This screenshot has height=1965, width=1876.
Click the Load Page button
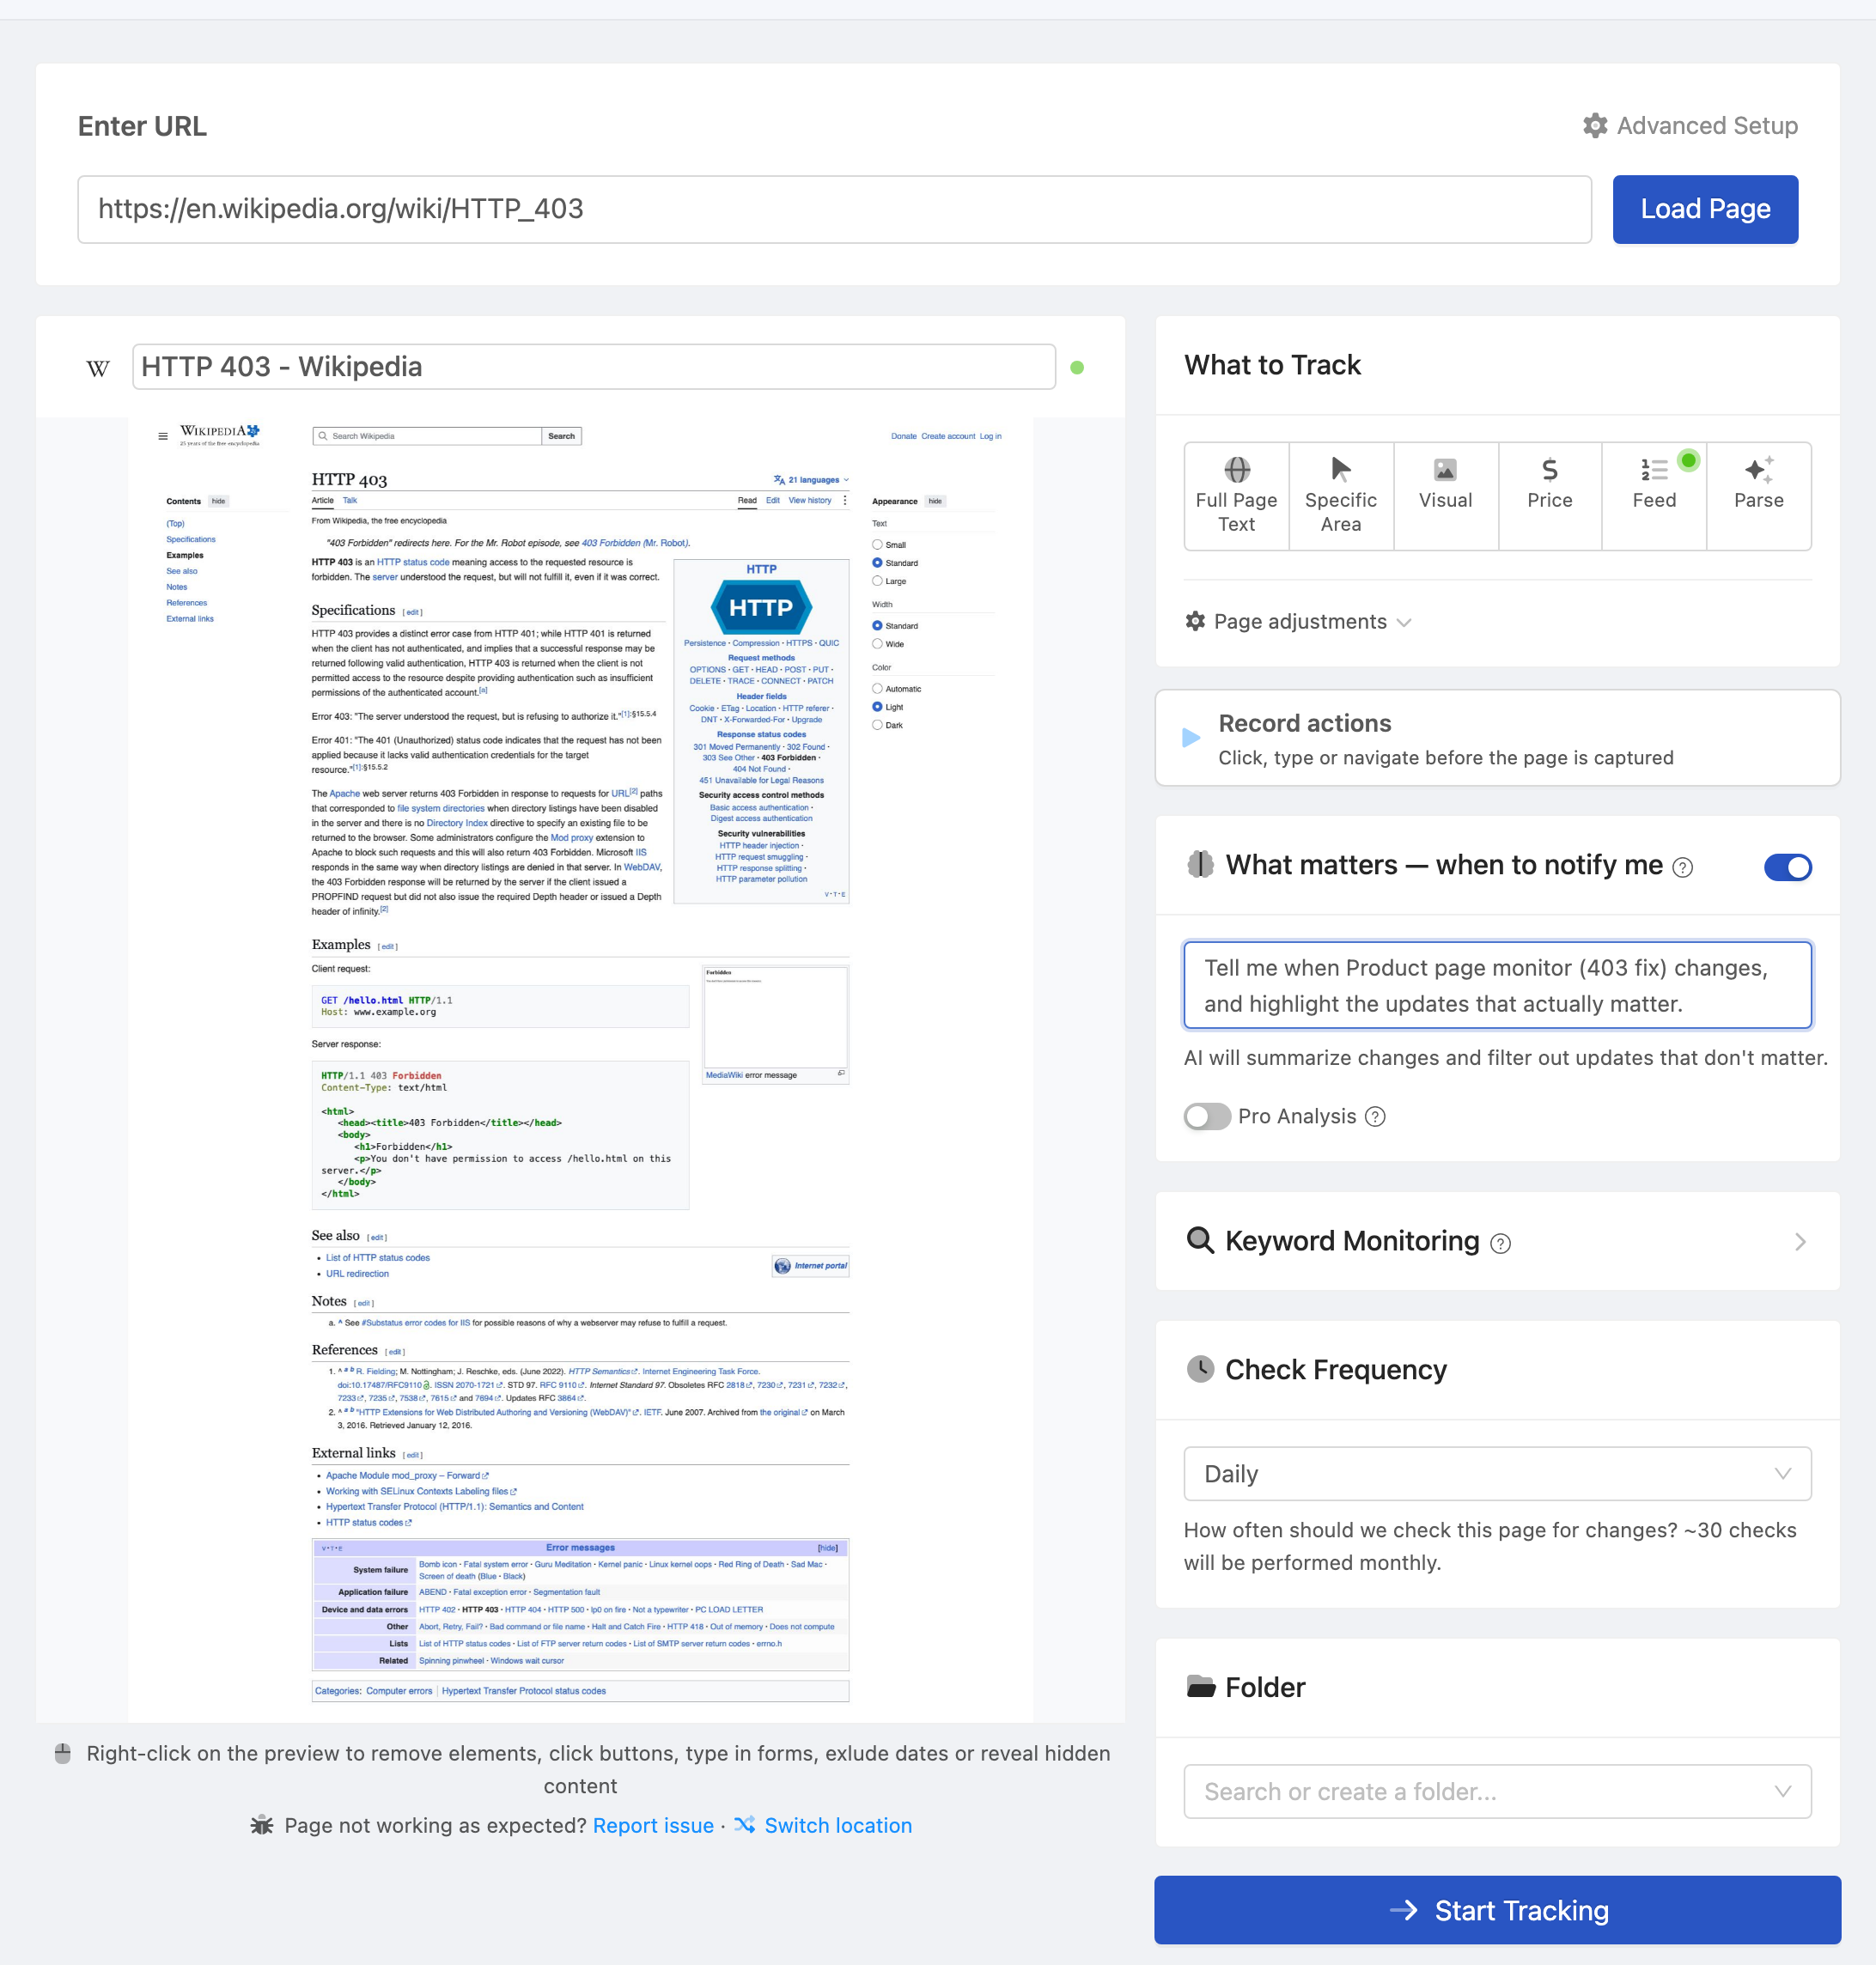pos(1705,210)
